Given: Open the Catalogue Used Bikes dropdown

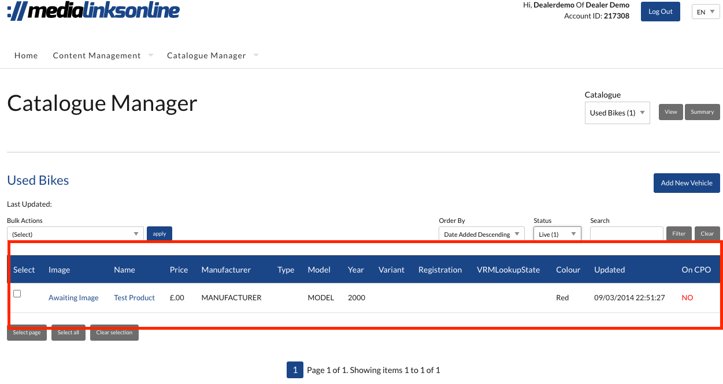Looking at the screenshot, I should 617,113.
